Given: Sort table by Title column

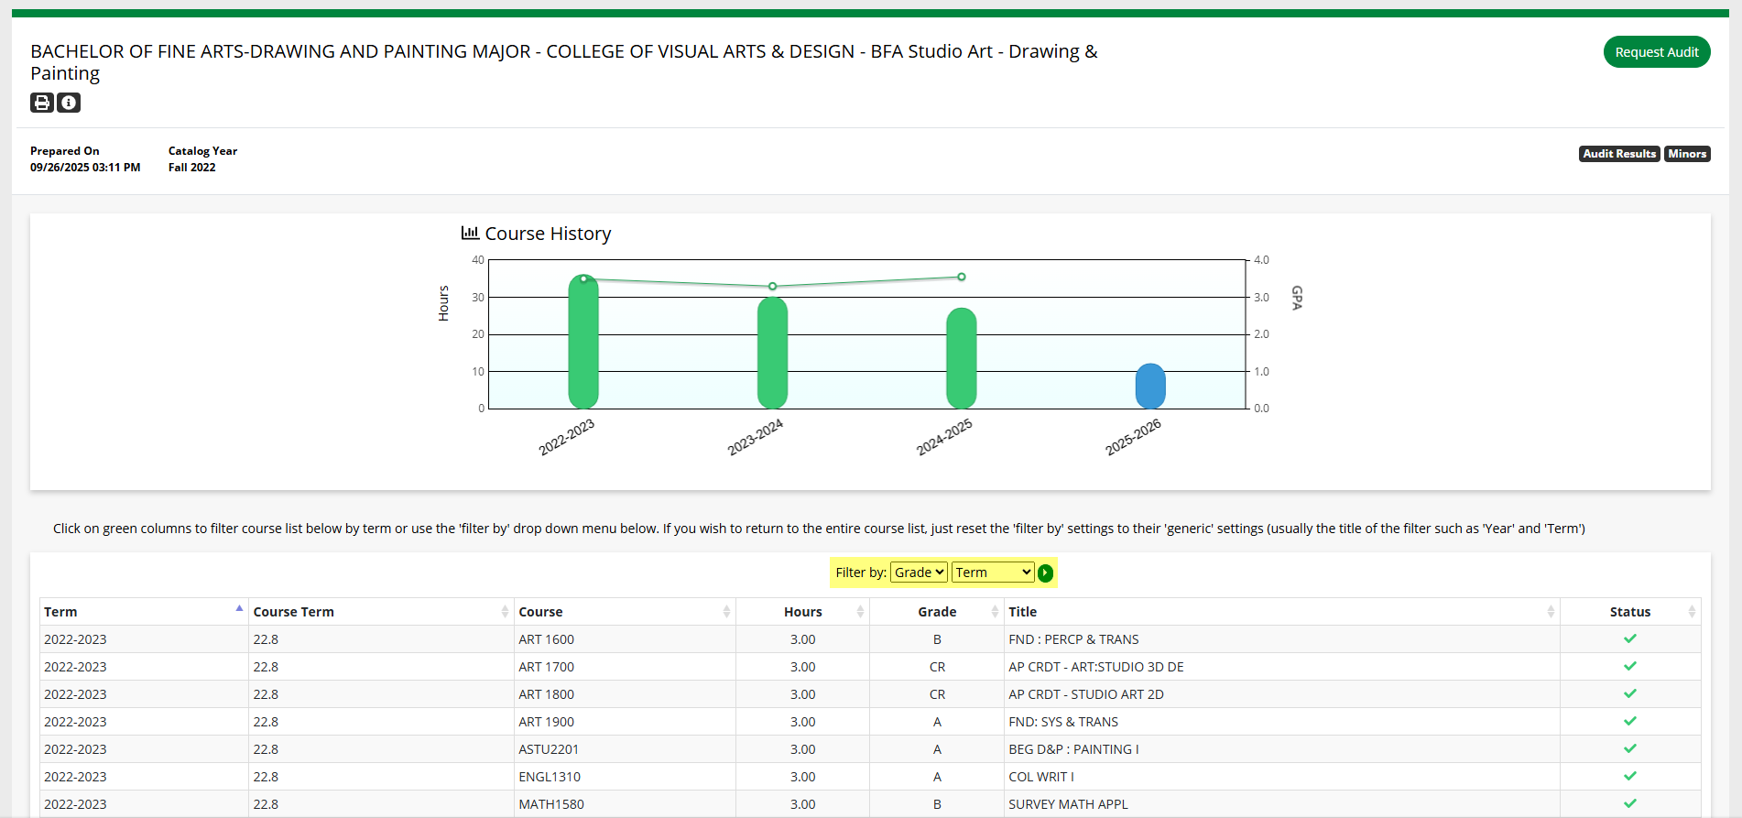Looking at the screenshot, I should (1282, 612).
